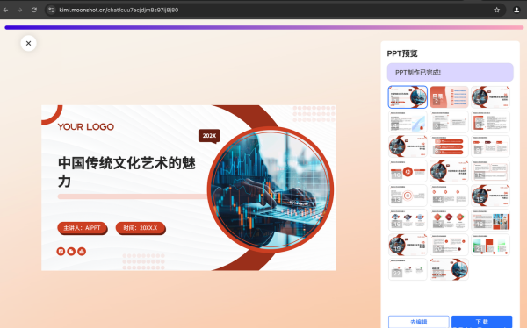527x328 pixels.
Task: Go back to the previous browser page
Action: click(x=5, y=10)
